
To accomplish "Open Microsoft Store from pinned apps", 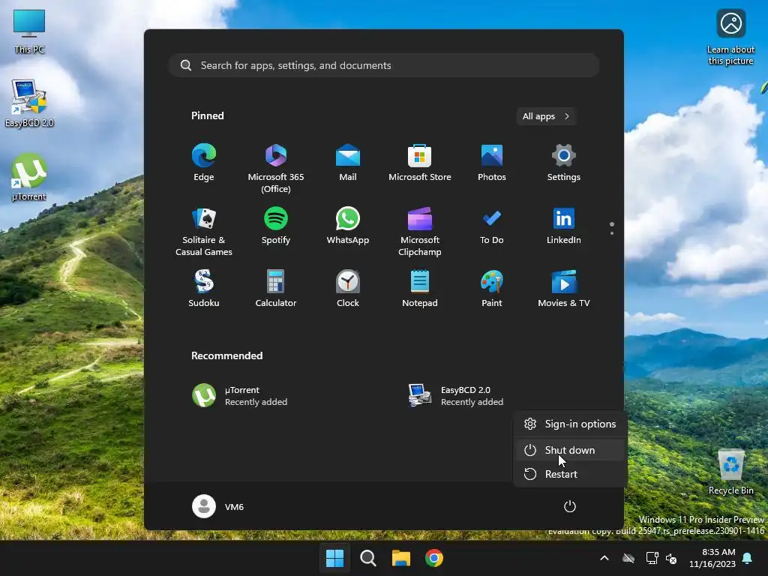I will point(420,163).
